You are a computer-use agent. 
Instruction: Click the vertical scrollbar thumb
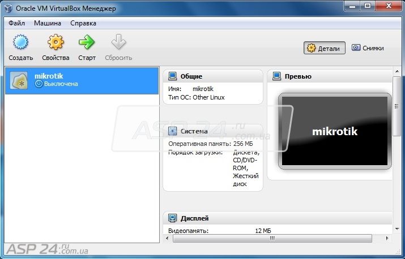pos(397,106)
